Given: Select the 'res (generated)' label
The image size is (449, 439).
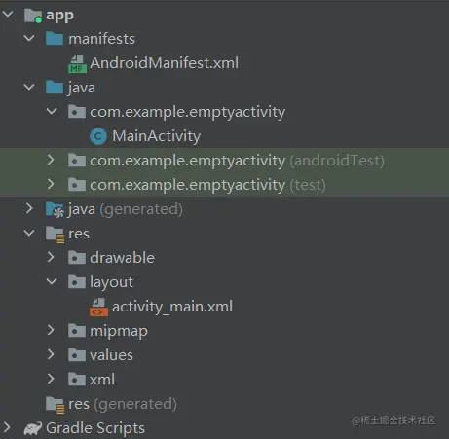Looking at the screenshot, I should click(123, 404).
